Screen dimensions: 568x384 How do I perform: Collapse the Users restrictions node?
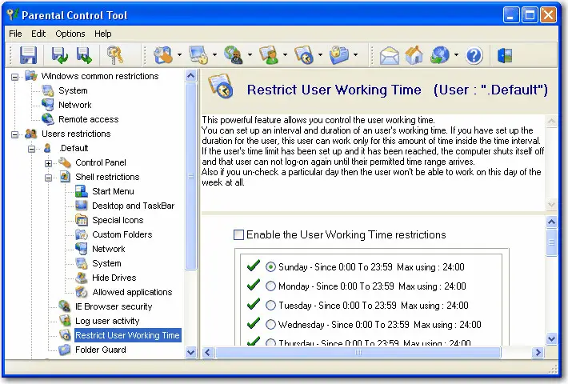15,134
